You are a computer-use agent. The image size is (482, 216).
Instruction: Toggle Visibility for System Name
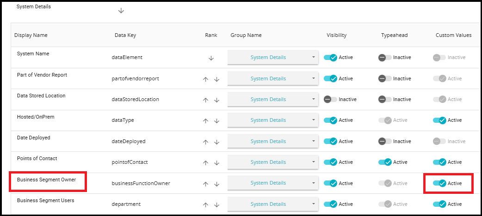pos(330,58)
